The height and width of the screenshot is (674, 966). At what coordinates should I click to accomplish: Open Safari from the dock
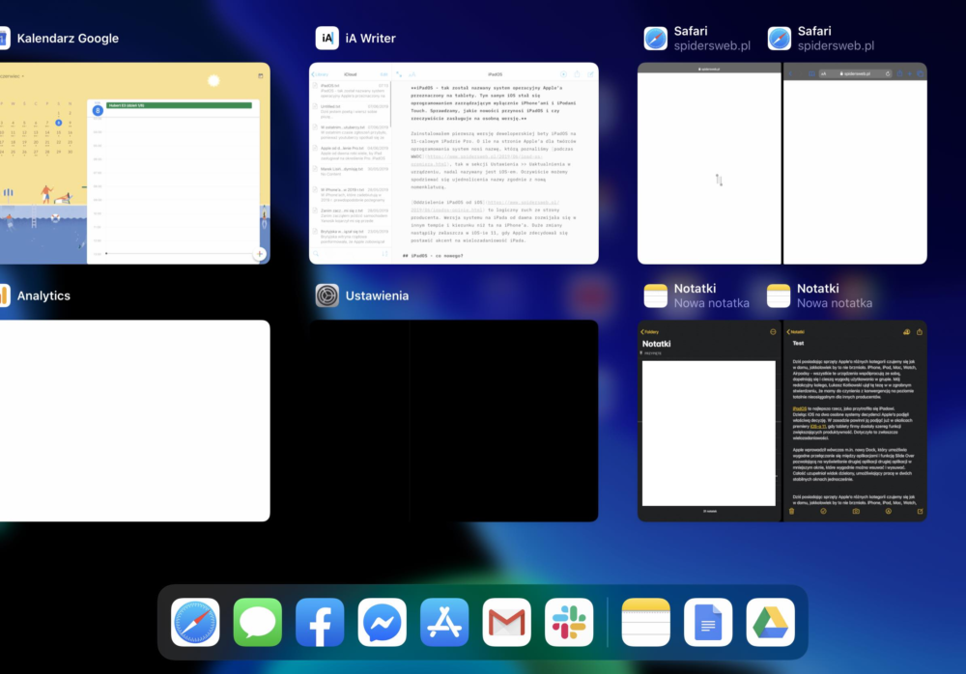(195, 622)
